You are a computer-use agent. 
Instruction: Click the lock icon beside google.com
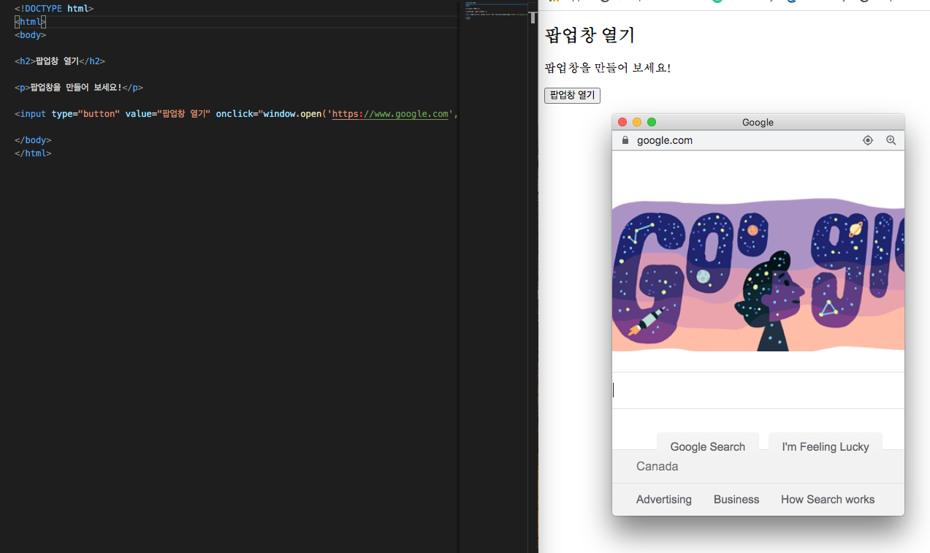pos(625,140)
